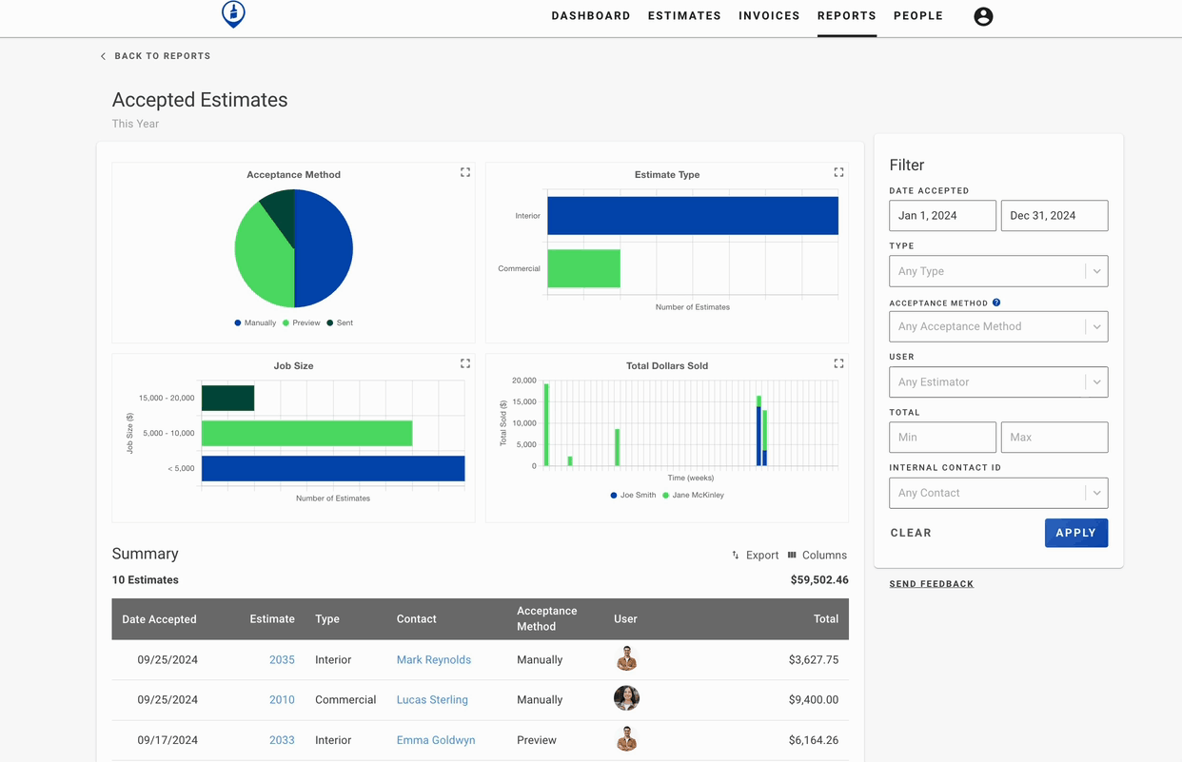1182x762 pixels.
Task: Click the Columns grid icon
Action: click(792, 555)
